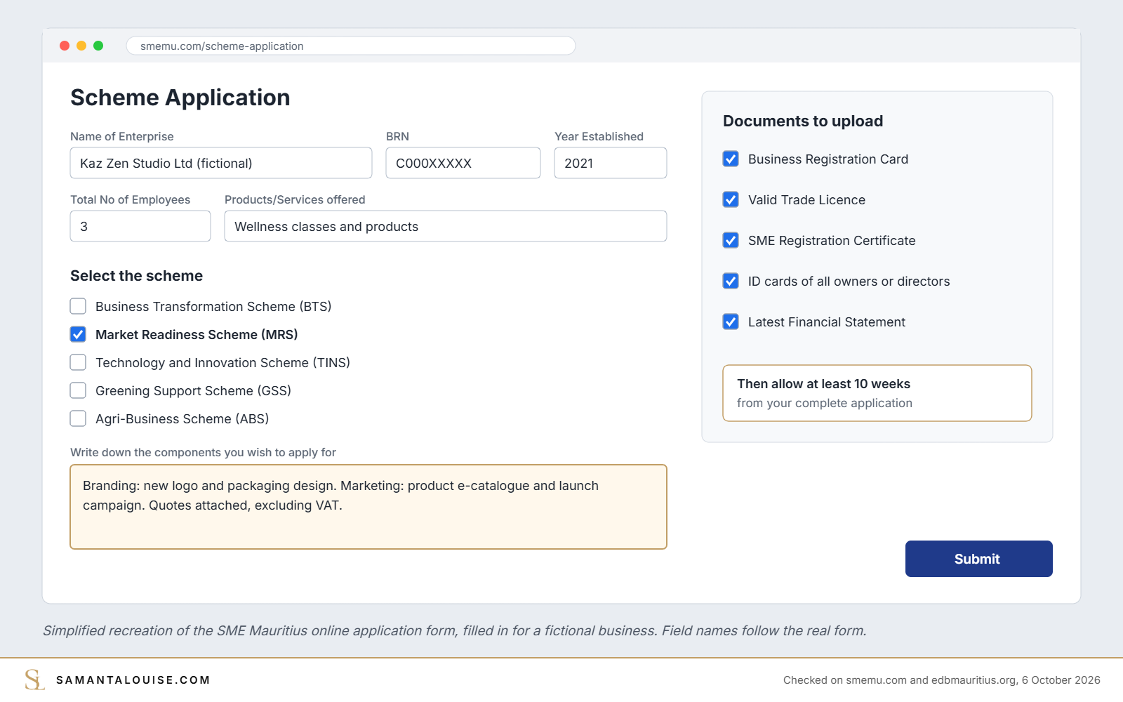Click the Submit button
The image size is (1123, 702).
[978, 559]
